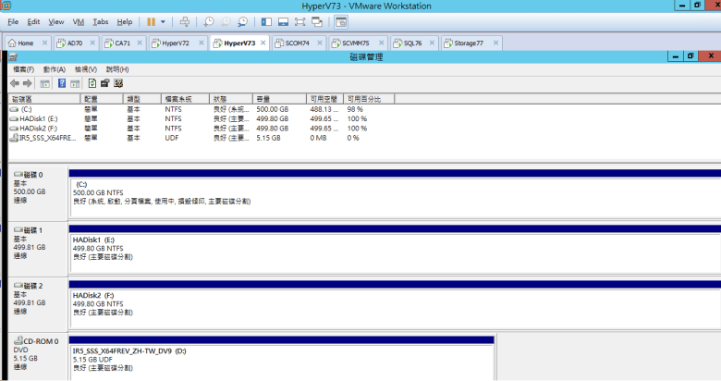Click the Send Ctrl+Alt+Del toolbar icon
The width and height of the screenshot is (721, 381).
185,21
